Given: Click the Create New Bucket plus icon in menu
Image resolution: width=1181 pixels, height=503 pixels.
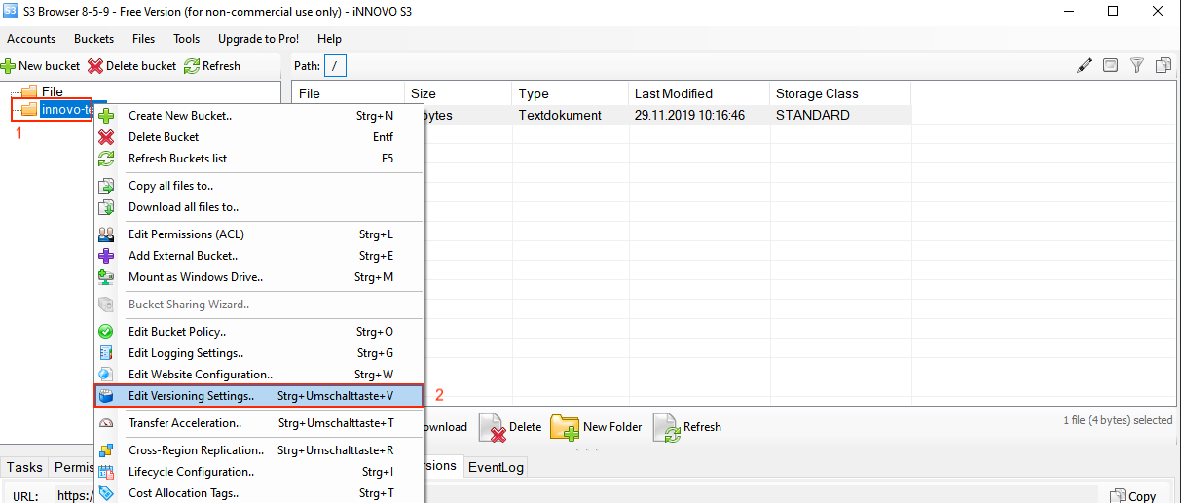Looking at the screenshot, I should (x=107, y=116).
